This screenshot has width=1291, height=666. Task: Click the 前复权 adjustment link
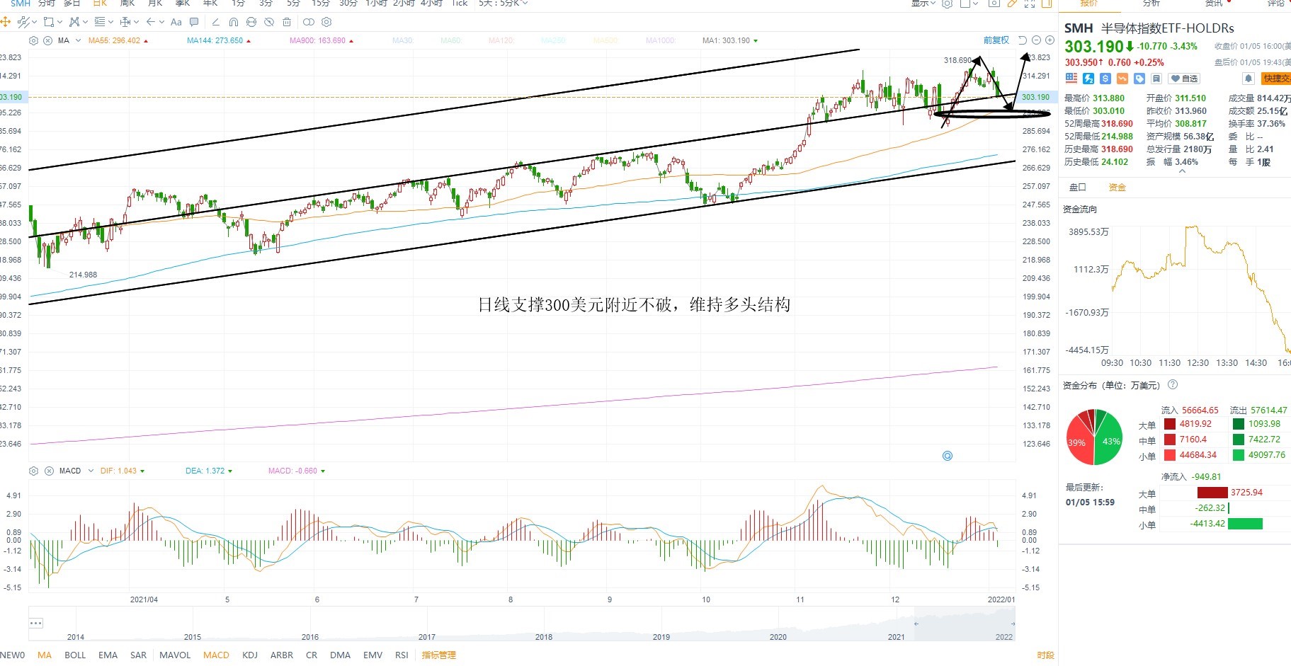pos(996,40)
